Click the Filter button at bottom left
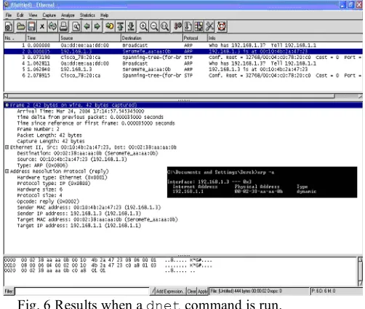The image size is (365, 309). point(9,291)
